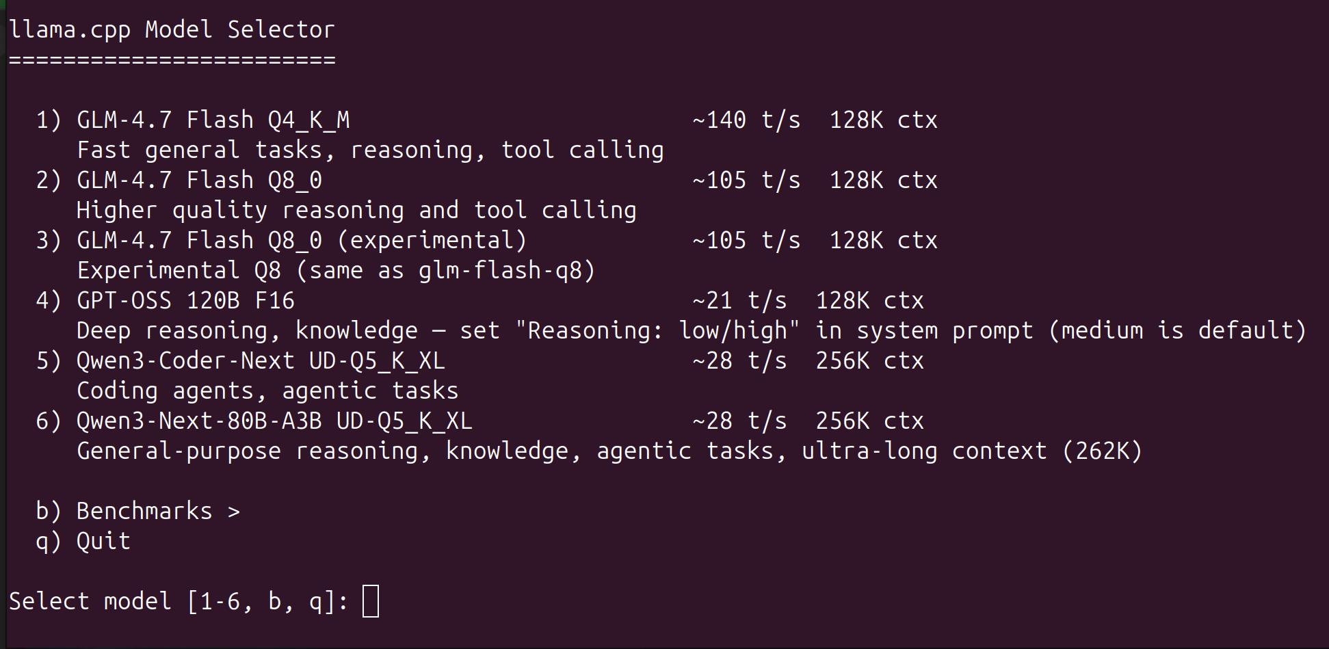Viewport: 1329px width, 649px height.
Task: Click the llama.cpp Model Selector title
Action: 172,30
